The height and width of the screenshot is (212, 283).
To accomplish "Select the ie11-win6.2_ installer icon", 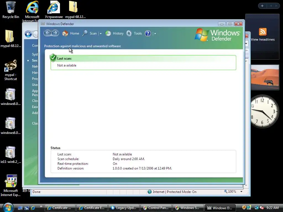I will click(x=11, y=155).
